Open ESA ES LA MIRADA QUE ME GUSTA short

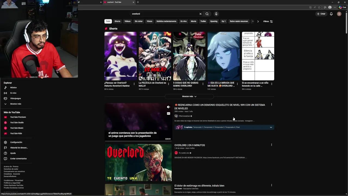click(x=224, y=56)
